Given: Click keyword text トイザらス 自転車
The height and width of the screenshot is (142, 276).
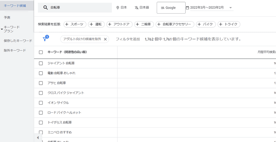Looking at the screenshot, I should click(x=60, y=122).
